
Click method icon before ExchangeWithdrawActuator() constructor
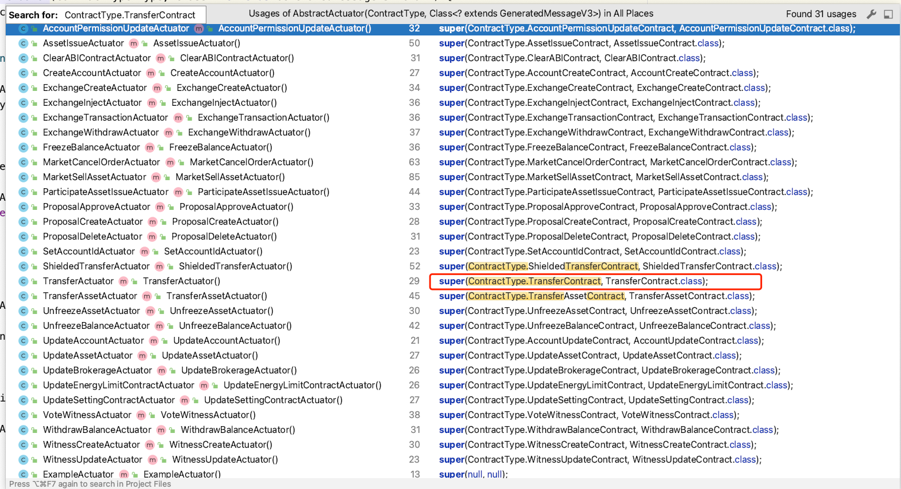(169, 133)
